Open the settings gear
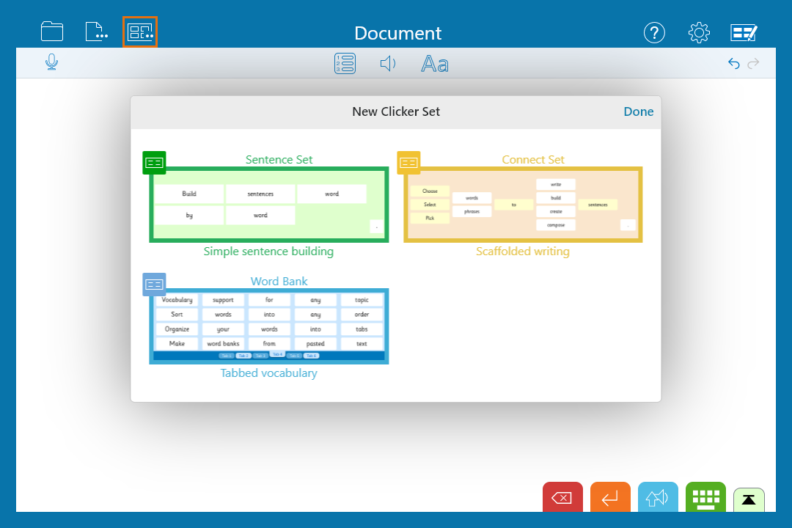The width and height of the screenshot is (792, 528). click(699, 32)
